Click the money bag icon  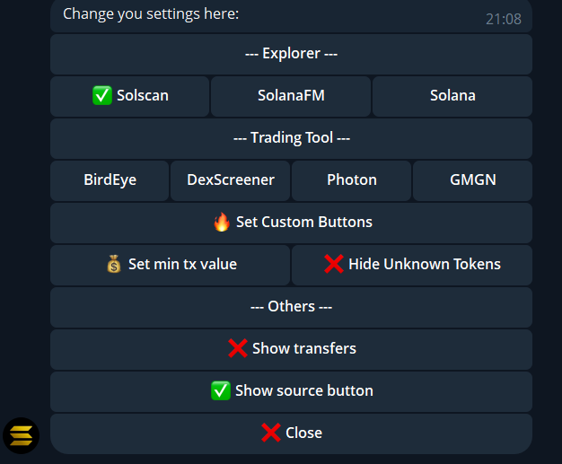(x=114, y=264)
